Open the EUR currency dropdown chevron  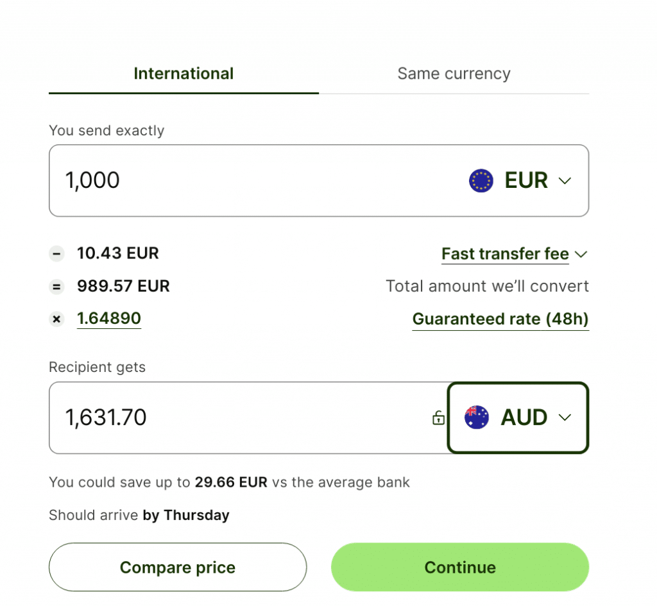coord(565,181)
